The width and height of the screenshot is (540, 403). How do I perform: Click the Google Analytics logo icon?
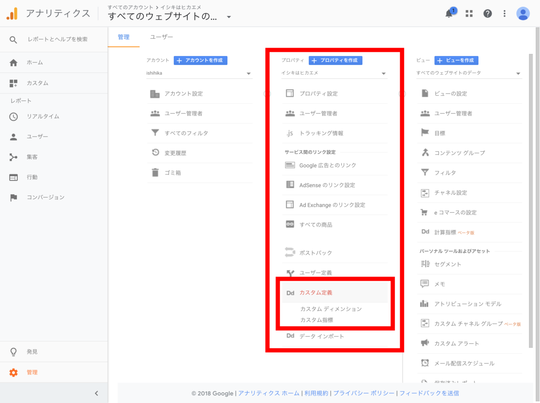pyautogui.click(x=12, y=13)
